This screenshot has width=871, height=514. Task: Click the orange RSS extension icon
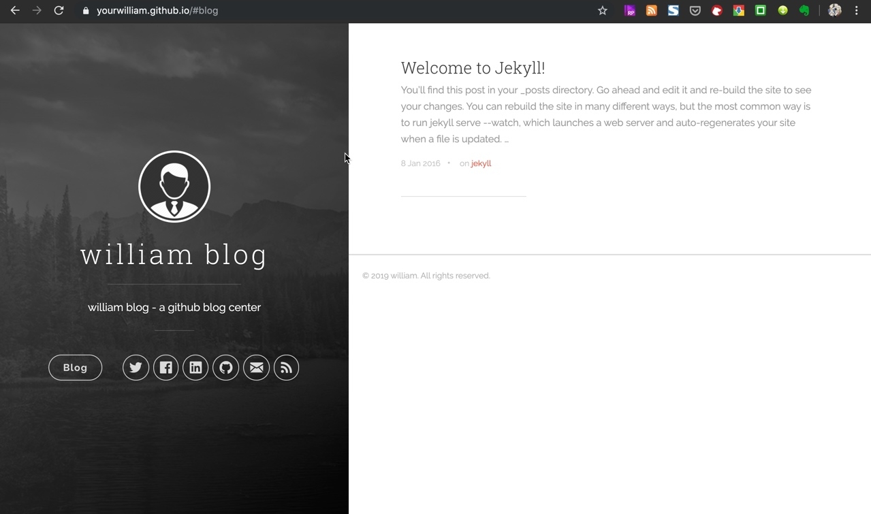pos(651,11)
